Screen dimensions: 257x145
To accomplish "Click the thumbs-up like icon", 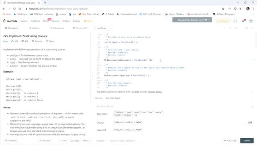I will [x=12, y=41].
